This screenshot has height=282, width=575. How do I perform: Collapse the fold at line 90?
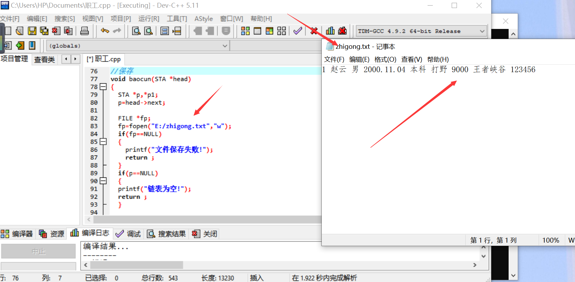[x=103, y=181]
